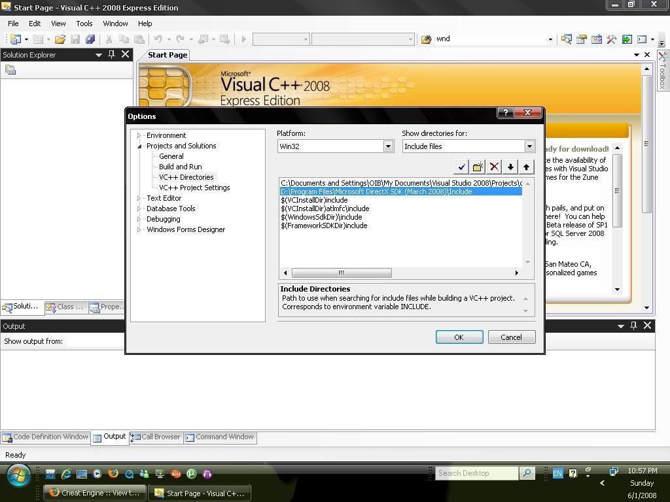This screenshot has width=670, height=502.
Task: Click the Solution Explorer properties icon
Action: point(10,70)
